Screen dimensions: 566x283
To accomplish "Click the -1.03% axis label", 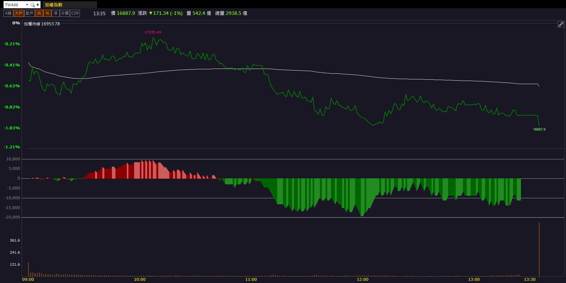I will 12,128.
